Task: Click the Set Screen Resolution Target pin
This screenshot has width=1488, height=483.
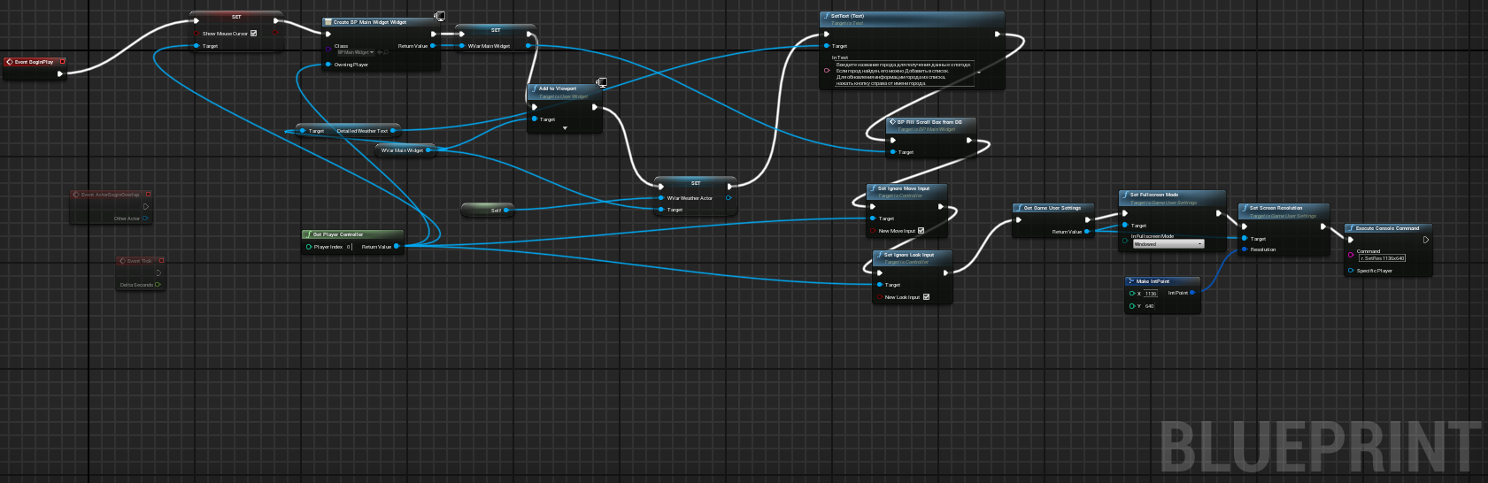Action: pos(1245,239)
